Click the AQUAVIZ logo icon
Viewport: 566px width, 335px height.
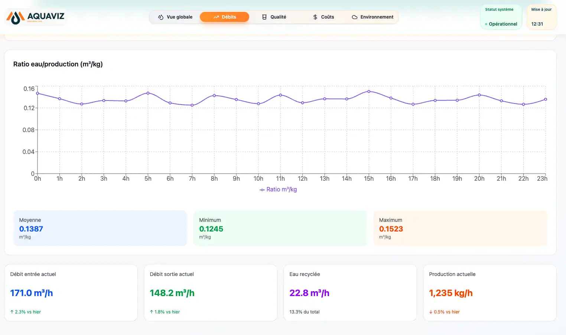click(x=16, y=17)
